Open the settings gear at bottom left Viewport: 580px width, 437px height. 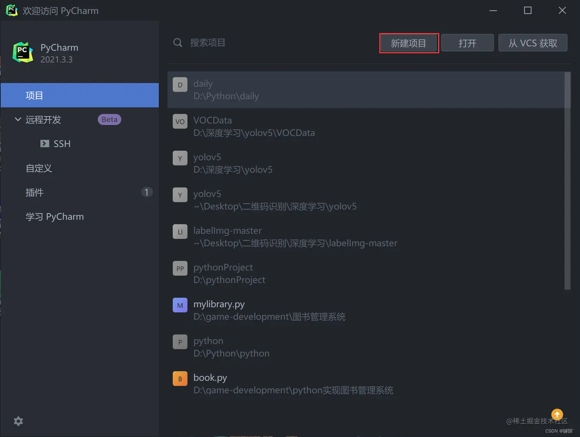click(18, 421)
